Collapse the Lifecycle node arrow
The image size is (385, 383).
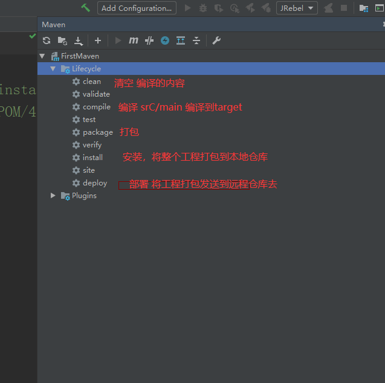click(53, 69)
